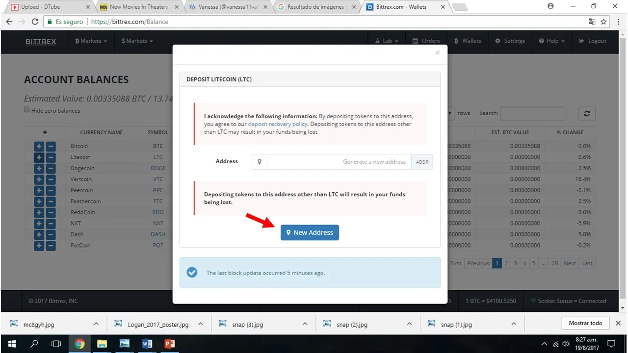Click the translate page icon
Viewport: 628px width, 353px height.
tap(592, 22)
